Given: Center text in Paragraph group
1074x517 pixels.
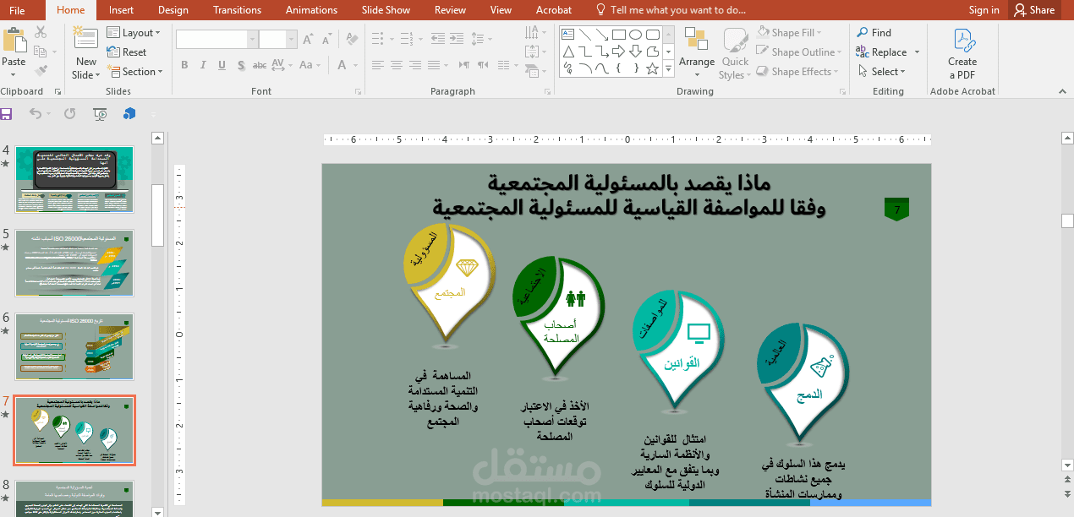Looking at the screenshot, I should (x=397, y=65).
